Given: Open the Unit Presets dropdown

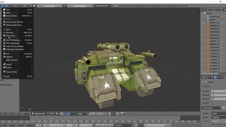Looking at the screenshot, I should (x=211, y=108).
